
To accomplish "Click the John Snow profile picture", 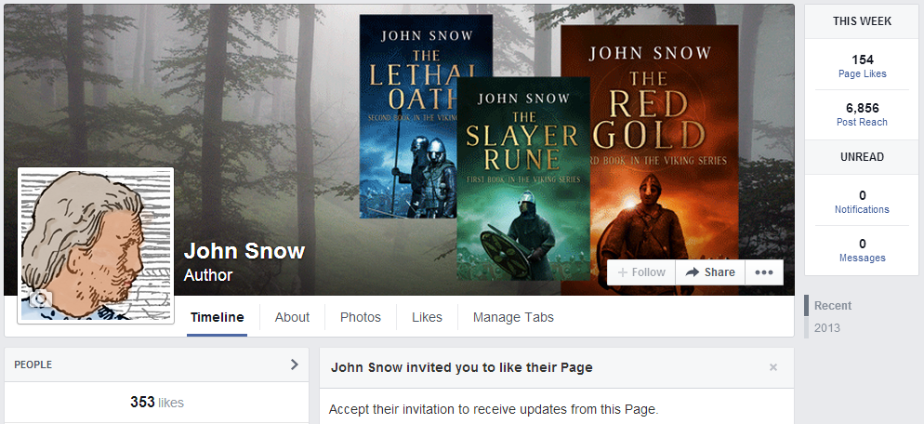I will click(96, 245).
